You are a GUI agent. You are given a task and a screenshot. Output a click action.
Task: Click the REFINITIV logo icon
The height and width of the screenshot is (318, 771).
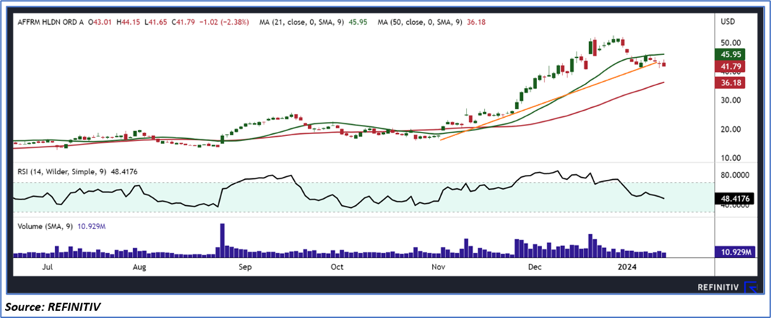click(x=751, y=287)
